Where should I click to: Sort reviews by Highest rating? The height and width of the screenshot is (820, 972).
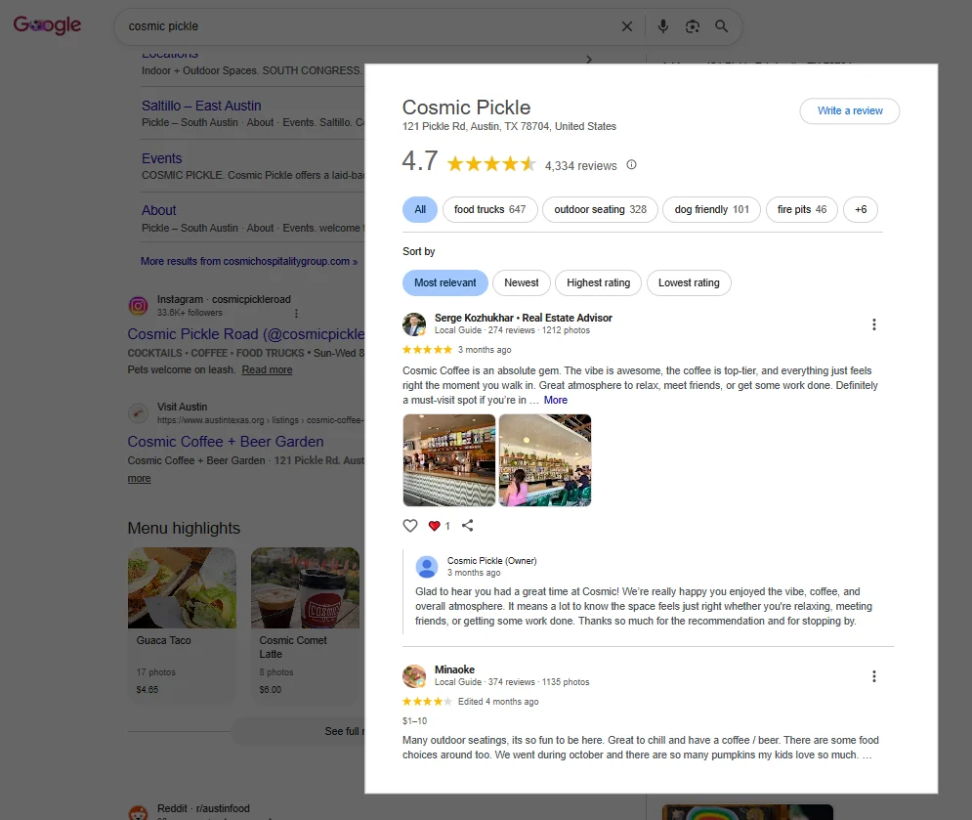tap(598, 282)
